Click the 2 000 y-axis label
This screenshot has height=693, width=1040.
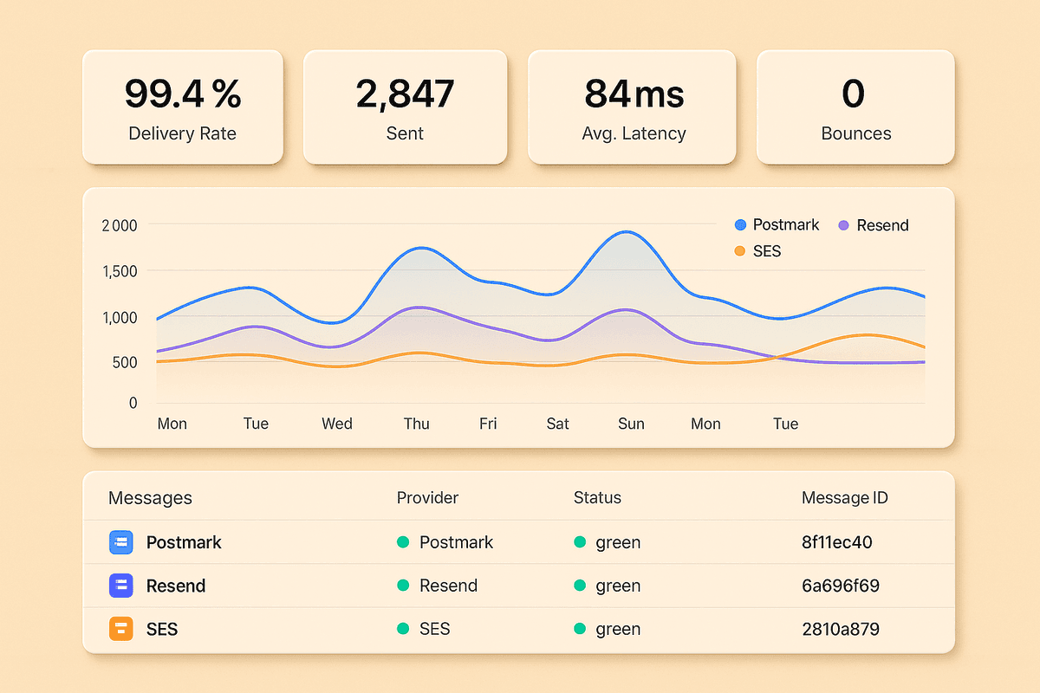[120, 226]
